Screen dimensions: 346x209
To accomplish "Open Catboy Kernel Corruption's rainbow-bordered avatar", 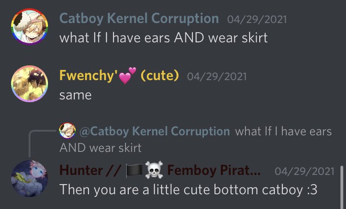I will tap(30, 27).
